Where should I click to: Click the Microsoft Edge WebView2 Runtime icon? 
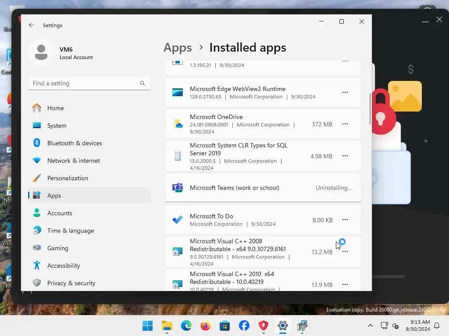tap(178, 92)
